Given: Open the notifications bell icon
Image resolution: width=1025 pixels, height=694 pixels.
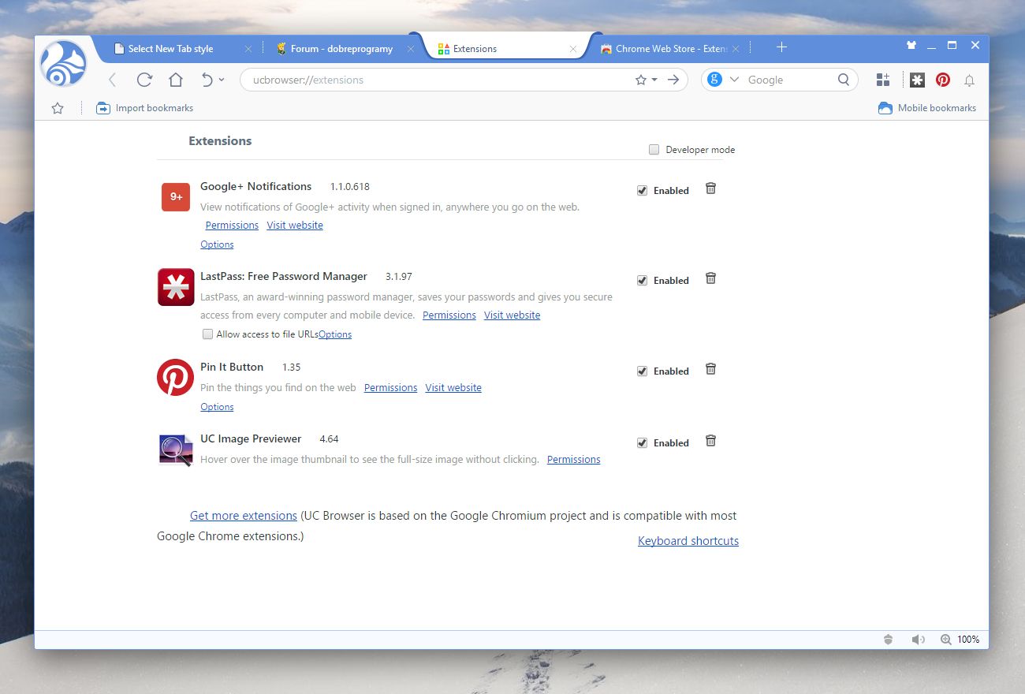Looking at the screenshot, I should coord(970,80).
